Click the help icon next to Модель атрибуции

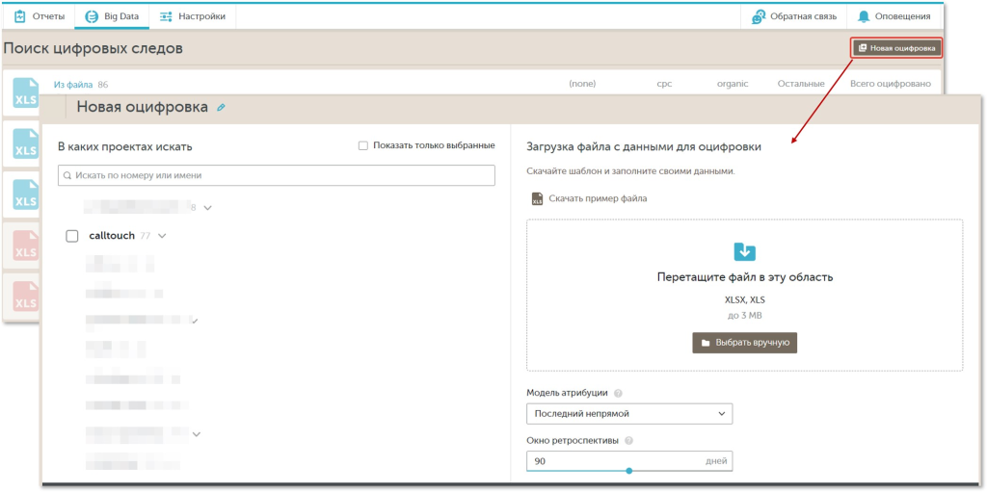618,393
